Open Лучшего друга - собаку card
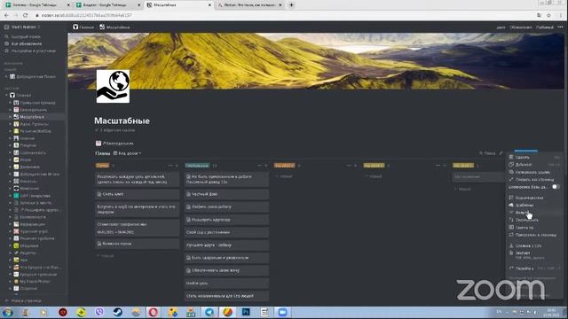Viewport: 568px width, 319px height. (227, 245)
